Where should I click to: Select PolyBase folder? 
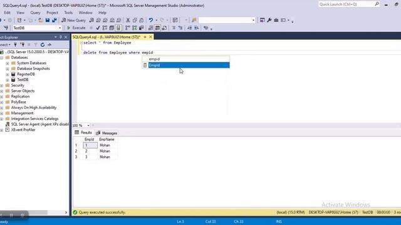coord(18,102)
